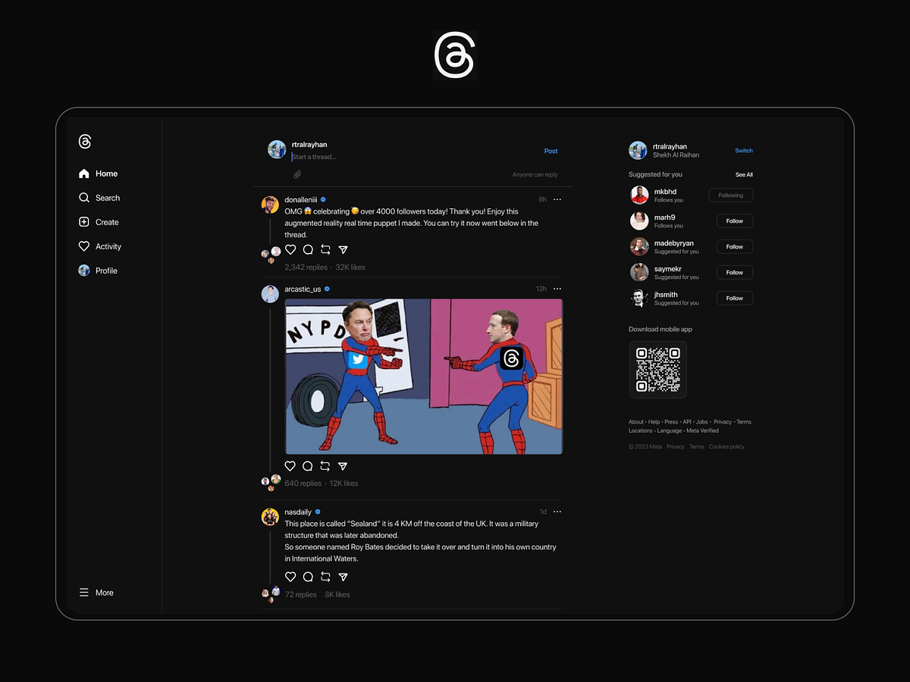Open madebyryan's avatar in suggestions
Viewport: 910px width, 682px height.
click(x=639, y=247)
